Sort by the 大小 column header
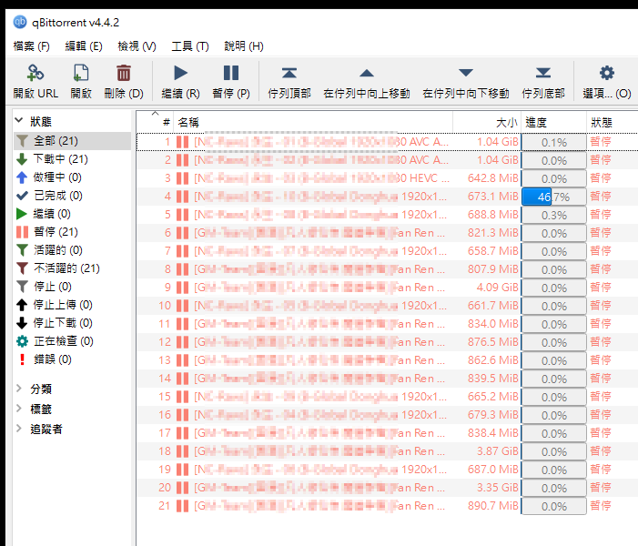This screenshot has height=546, width=638. click(487, 122)
